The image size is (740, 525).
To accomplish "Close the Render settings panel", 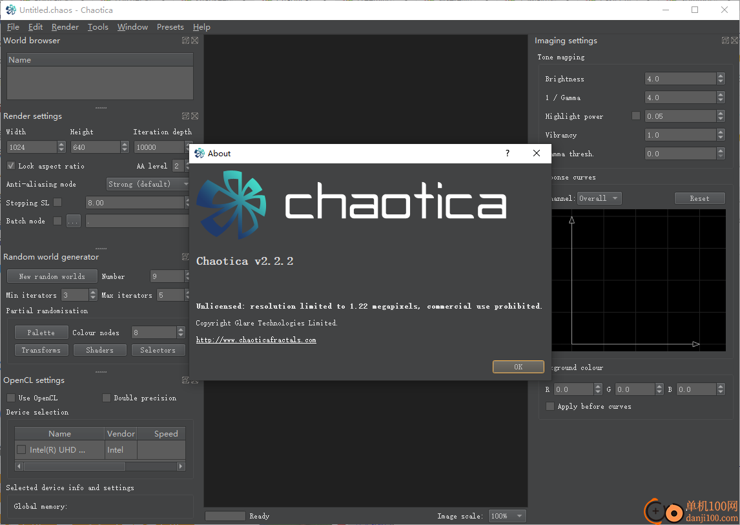I will (x=194, y=116).
